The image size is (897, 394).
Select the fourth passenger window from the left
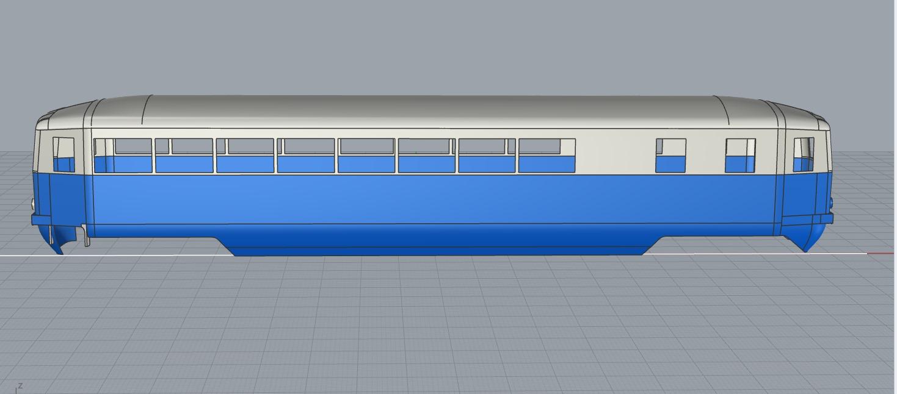pos(306,156)
